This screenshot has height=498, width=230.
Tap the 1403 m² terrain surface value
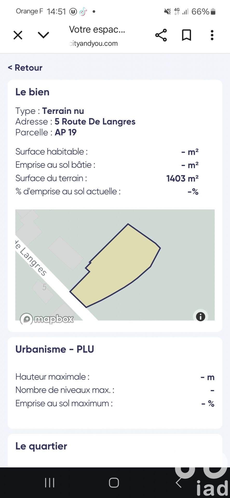pos(182,178)
